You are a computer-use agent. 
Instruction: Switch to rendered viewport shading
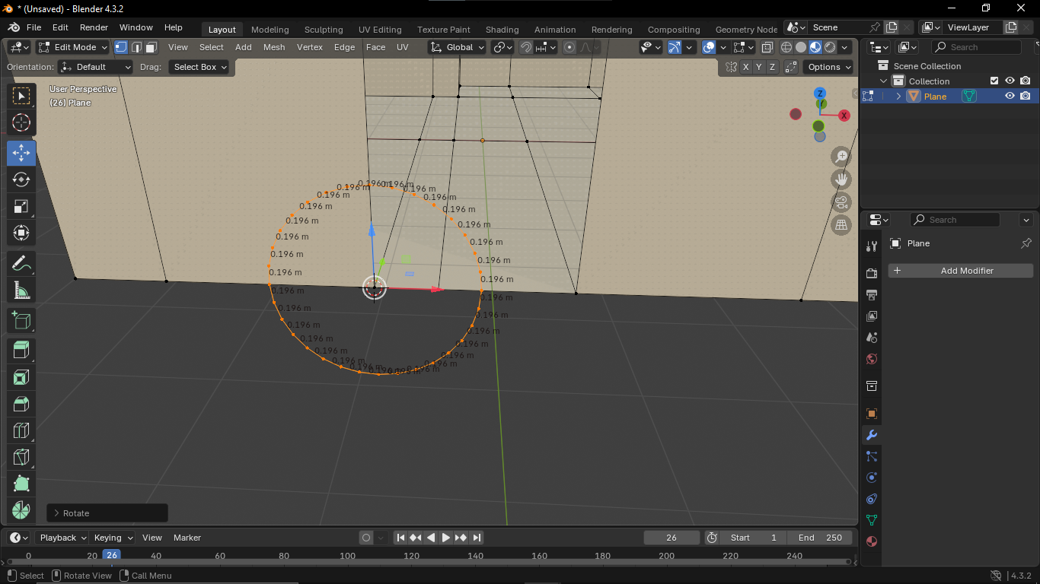pos(830,47)
